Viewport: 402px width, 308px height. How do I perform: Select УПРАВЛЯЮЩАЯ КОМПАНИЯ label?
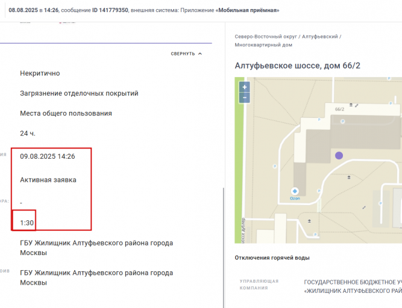(x=259, y=285)
